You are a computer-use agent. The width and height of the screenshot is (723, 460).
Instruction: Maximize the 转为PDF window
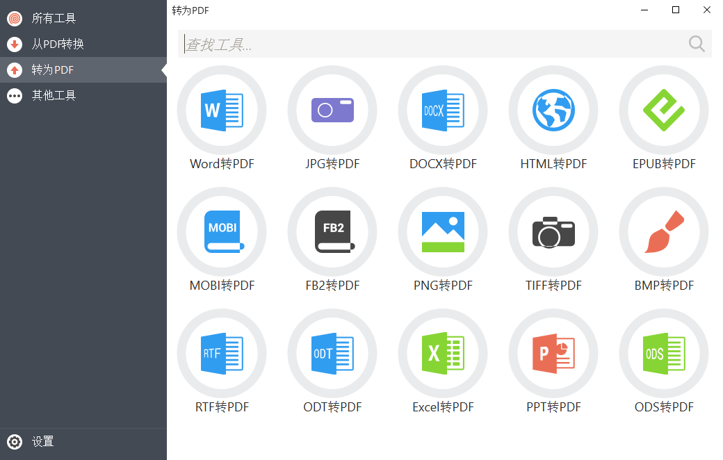pos(676,10)
